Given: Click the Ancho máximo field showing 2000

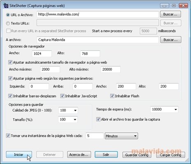Looking at the screenshot, I should [50, 69].
